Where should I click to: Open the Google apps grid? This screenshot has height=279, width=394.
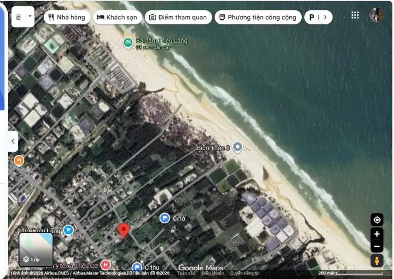coord(355,15)
